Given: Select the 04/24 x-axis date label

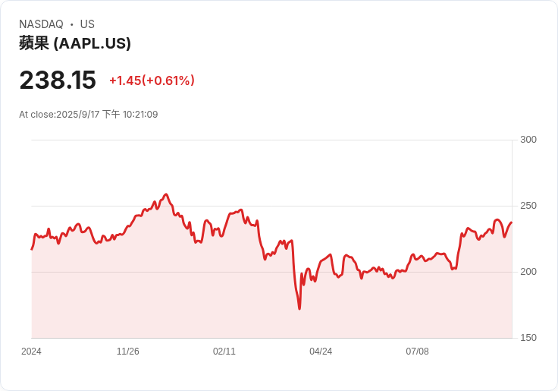Looking at the screenshot, I should pyautogui.click(x=321, y=352).
